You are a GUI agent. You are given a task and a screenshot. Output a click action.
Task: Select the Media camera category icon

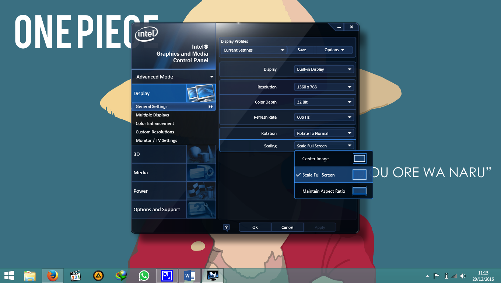[x=201, y=172]
